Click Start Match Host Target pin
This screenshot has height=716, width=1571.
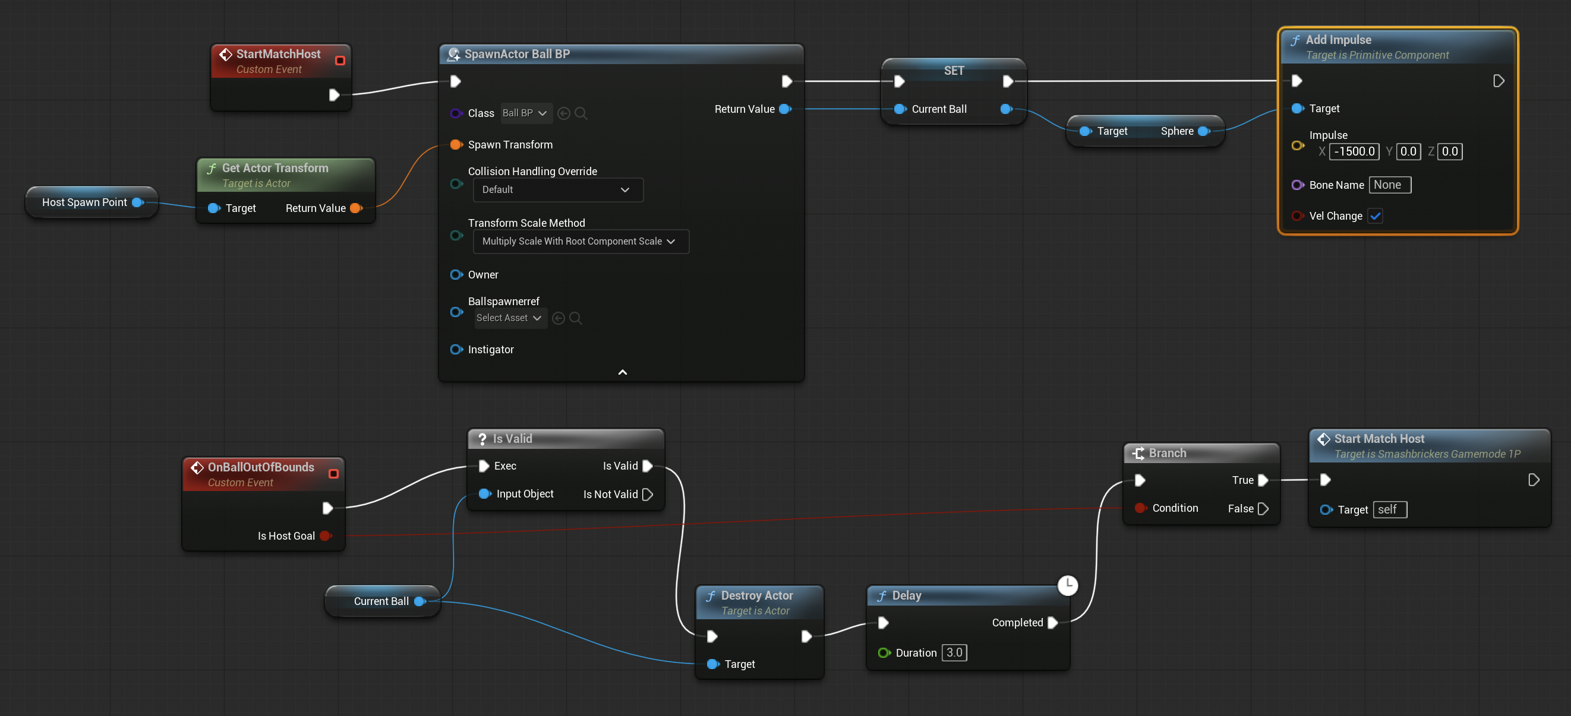[x=1326, y=510]
